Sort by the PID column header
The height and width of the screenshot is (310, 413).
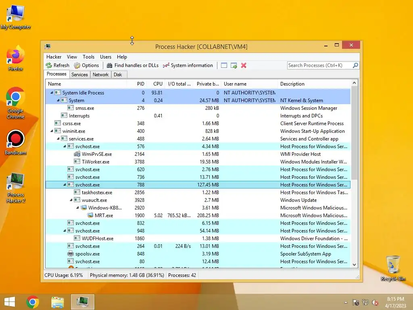click(137, 84)
